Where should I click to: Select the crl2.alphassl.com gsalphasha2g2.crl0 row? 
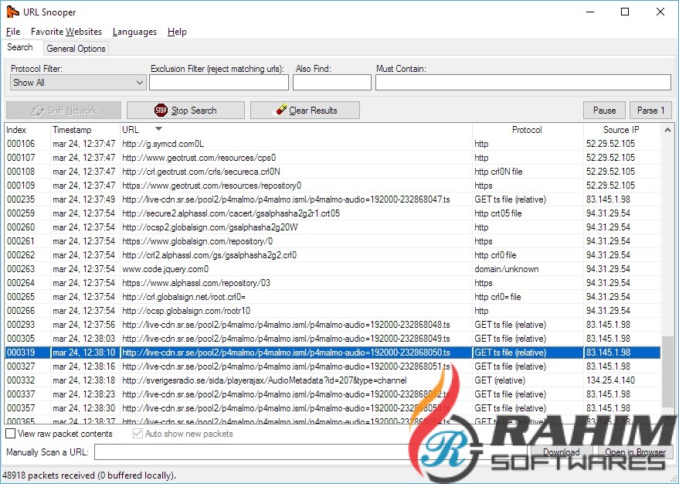[209, 254]
